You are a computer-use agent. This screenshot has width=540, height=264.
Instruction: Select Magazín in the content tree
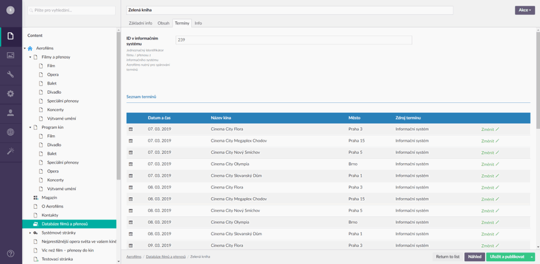pos(49,198)
